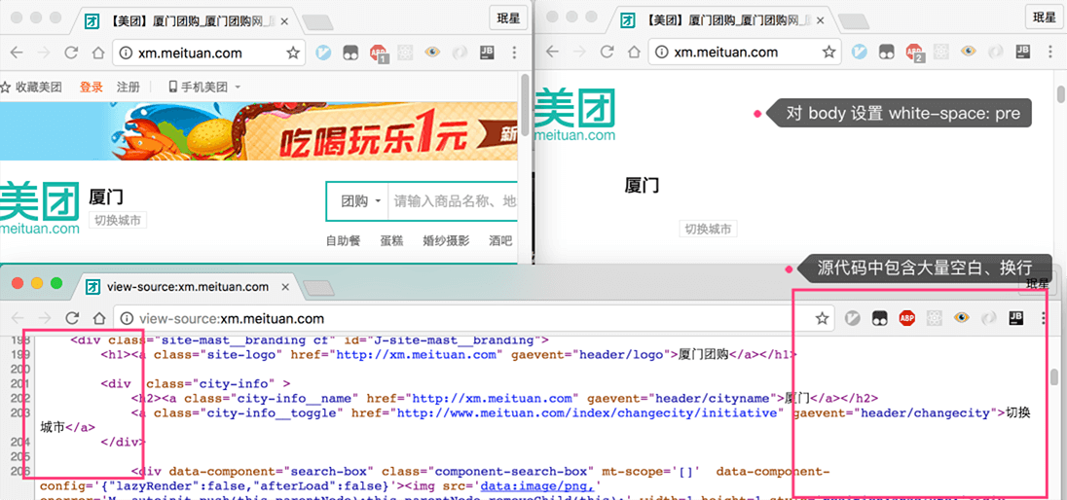1067x500 pixels.
Task: Click the Meituan logo in top-left window
Action: 39,208
